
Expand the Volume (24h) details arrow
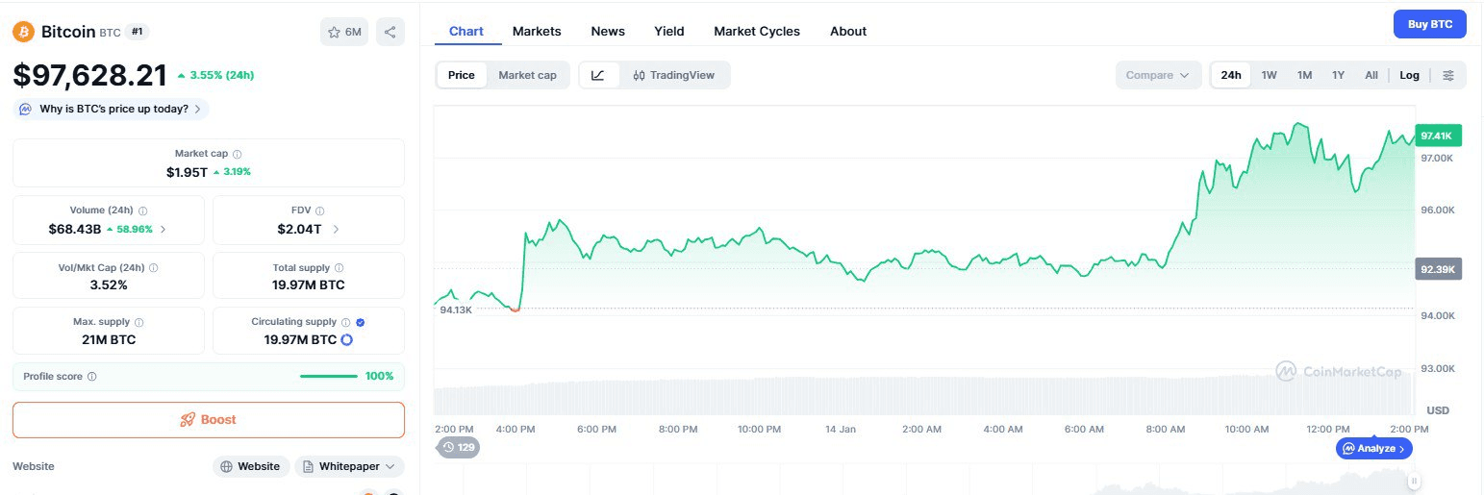click(x=163, y=230)
